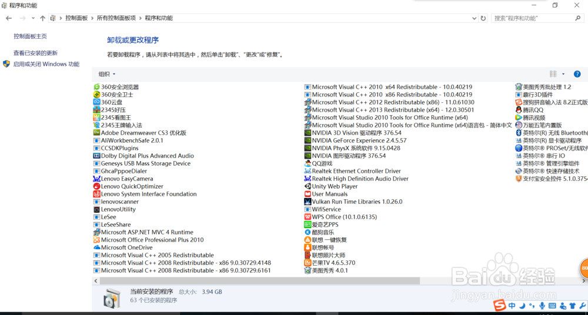Click the Vulkan Run Time Libraries icon

pyautogui.click(x=308, y=202)
